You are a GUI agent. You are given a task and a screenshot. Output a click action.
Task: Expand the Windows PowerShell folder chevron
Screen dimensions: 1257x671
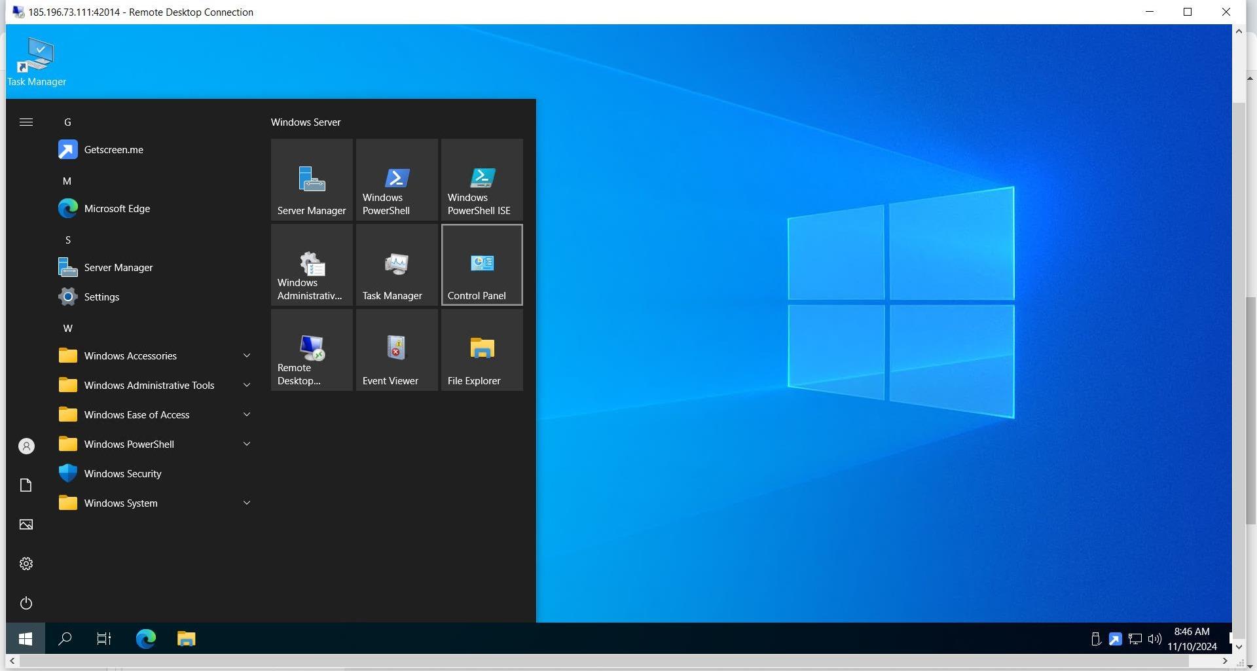[x=247, y=444]
